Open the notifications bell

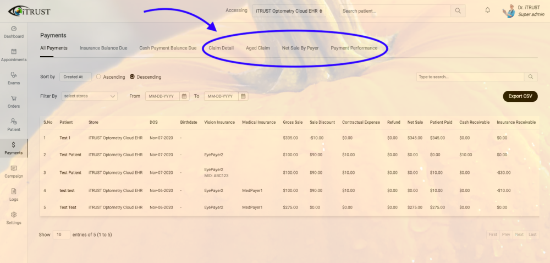pos(487,10)
